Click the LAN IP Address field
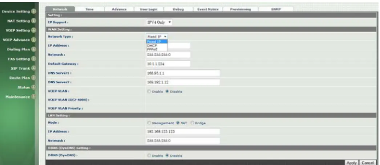This screenshot has height=165, width=380. click(183, 131)
